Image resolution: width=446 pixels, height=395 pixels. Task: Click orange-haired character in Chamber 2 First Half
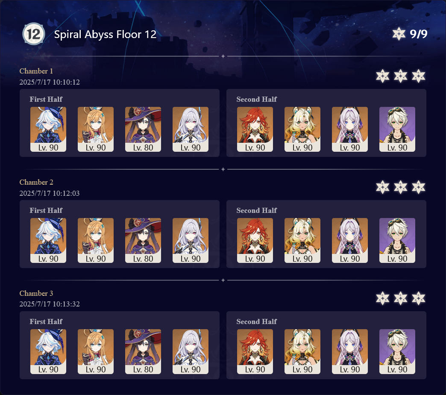coord(96,240)
